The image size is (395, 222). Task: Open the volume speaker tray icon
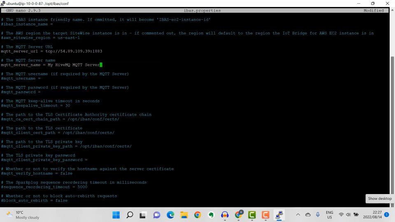pyautogui.click(x=348, y=215)
